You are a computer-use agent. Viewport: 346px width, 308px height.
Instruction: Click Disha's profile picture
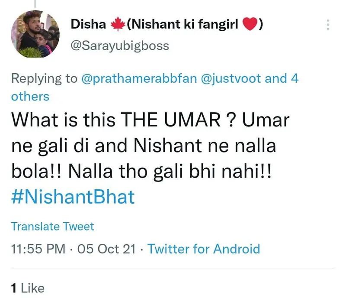(x=35, y=35)
